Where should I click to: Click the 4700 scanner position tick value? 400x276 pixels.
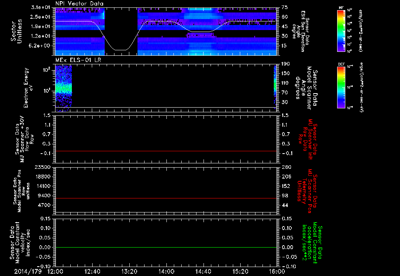pos(44,205)
